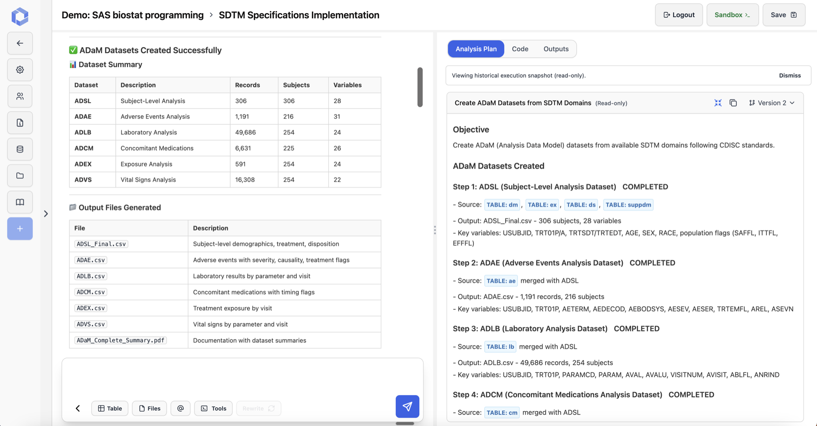Image resolution: width=817 pixels, height=426 pixels.
Task: Click the Concomitant Medications description cell
Action: coord(173,148)
